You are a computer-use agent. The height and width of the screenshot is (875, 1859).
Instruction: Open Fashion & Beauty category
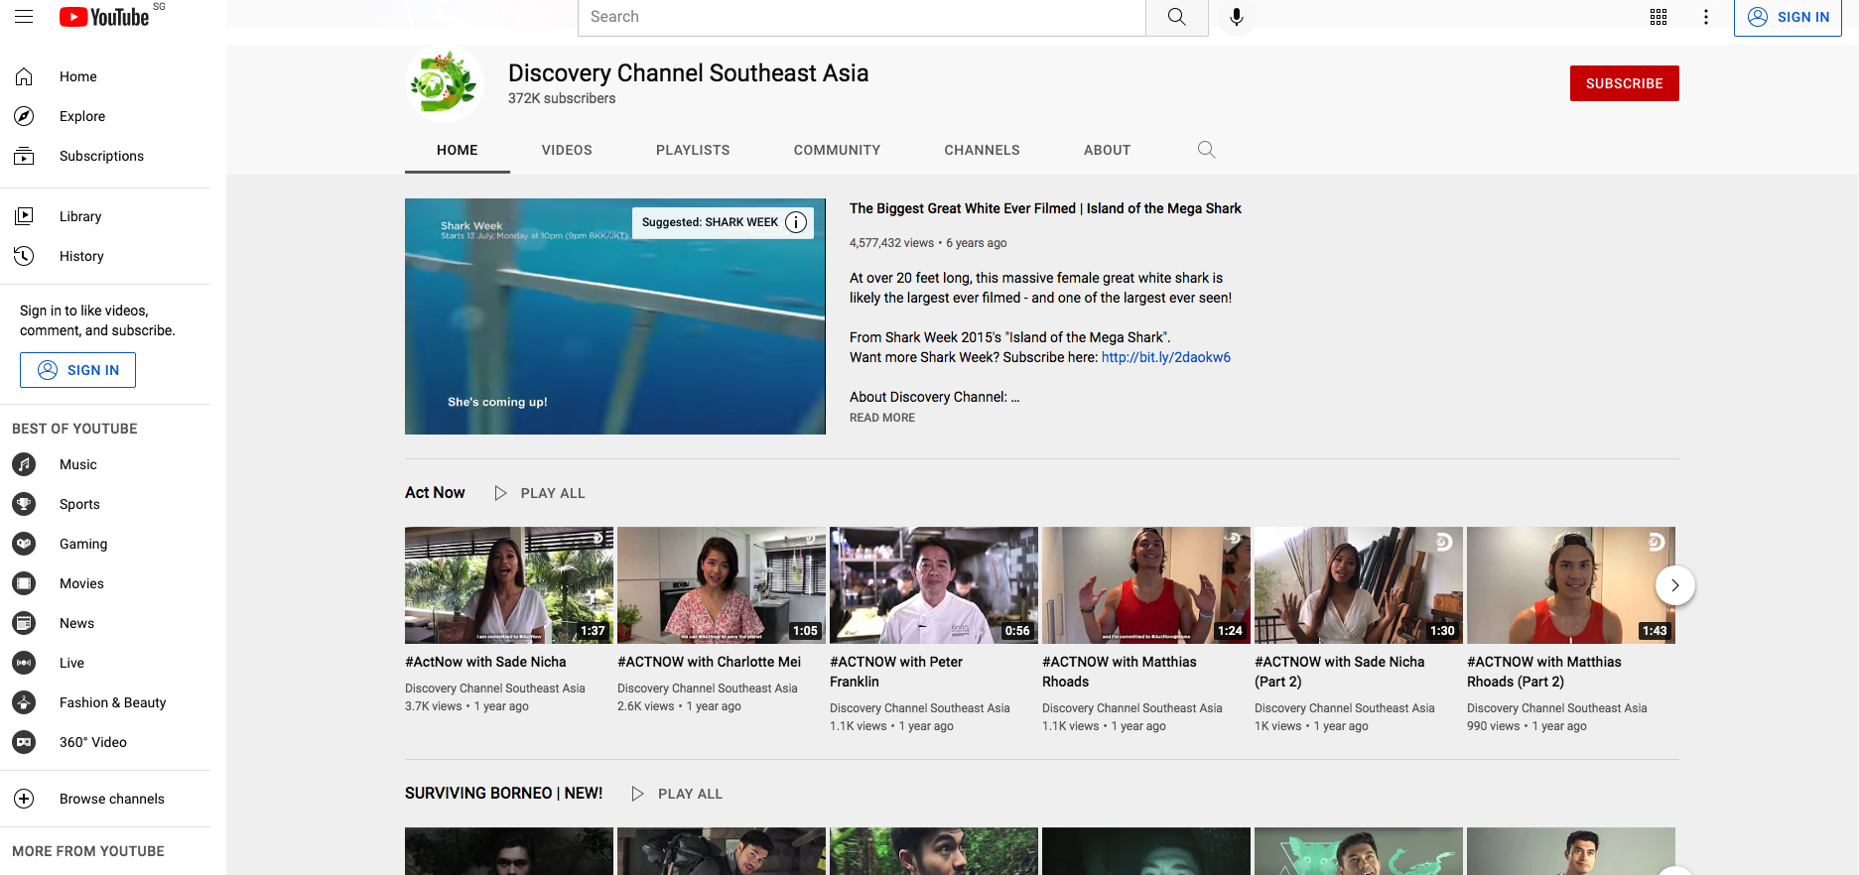[105, 702]
